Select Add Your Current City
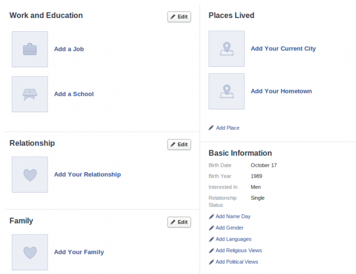356x274 pixels. [x=283, y=49]
